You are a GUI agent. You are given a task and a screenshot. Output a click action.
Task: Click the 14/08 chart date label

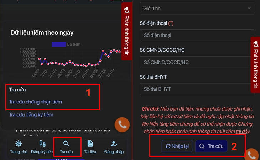36,73
